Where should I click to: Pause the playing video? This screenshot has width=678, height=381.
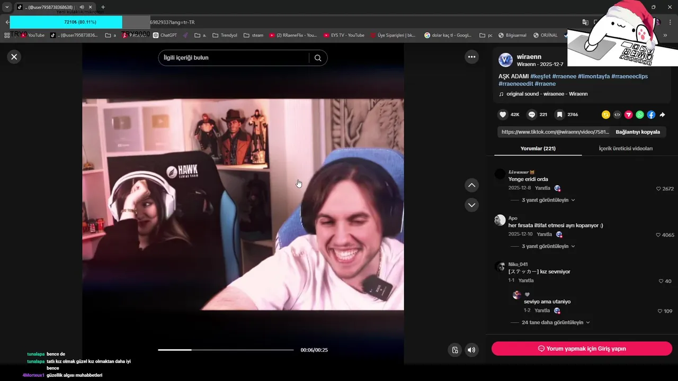tap(243, 204)
